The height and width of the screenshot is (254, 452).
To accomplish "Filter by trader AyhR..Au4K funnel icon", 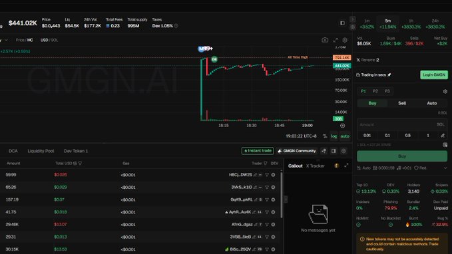I will [267, 212].
